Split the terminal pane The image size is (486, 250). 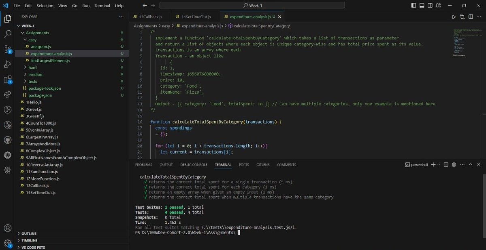click(x=446, y=165)
